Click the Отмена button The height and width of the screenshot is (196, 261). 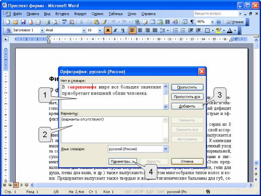(187, 162)
